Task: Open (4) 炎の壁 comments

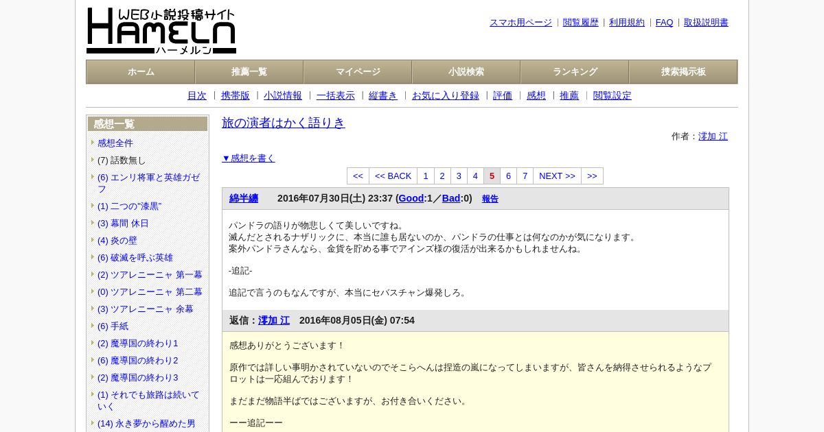Action: click(117, 241)
